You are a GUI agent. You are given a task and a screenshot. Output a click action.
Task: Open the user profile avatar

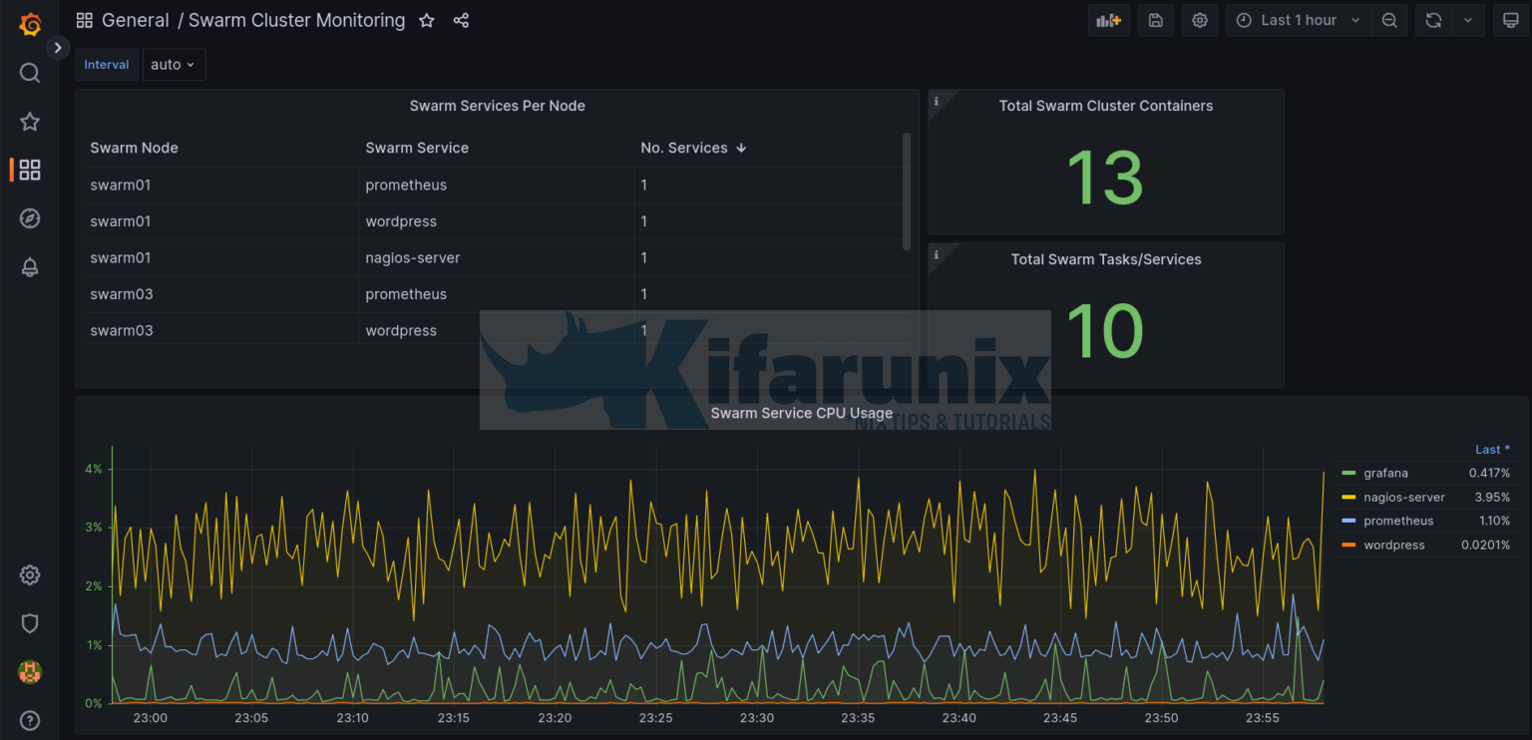(30, 672)
